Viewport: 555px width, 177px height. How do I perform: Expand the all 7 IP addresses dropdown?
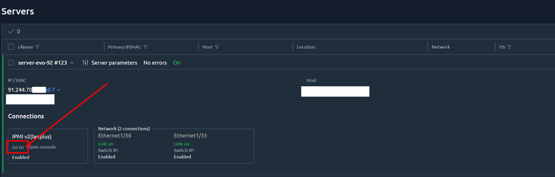[59, 90]
